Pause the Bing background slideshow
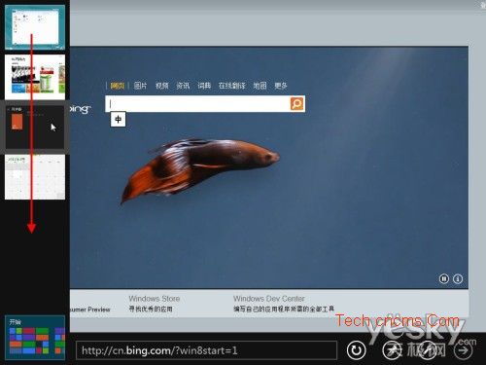 point(444,278)
